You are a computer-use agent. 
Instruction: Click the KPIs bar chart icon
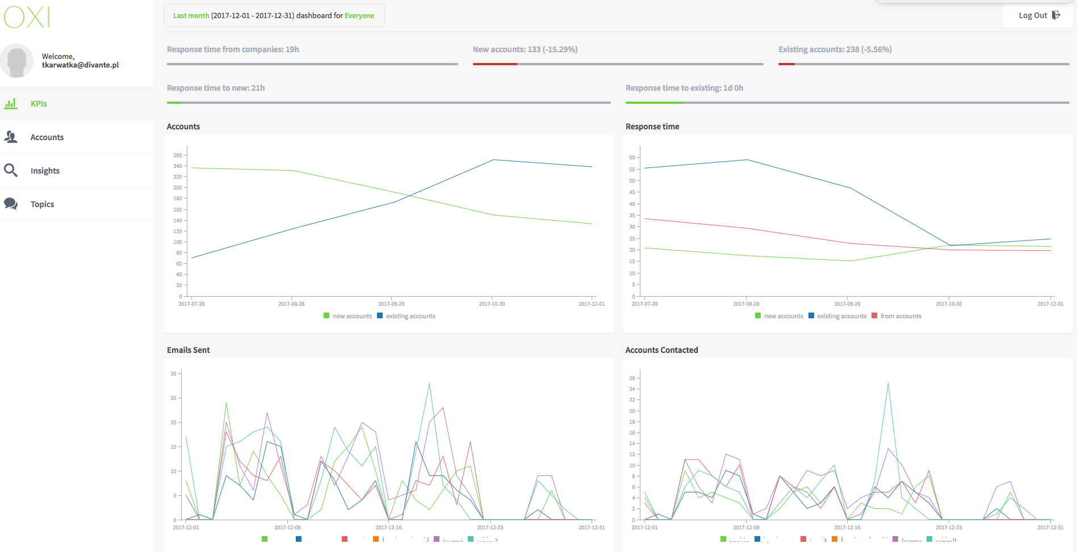tap(11, 103)
